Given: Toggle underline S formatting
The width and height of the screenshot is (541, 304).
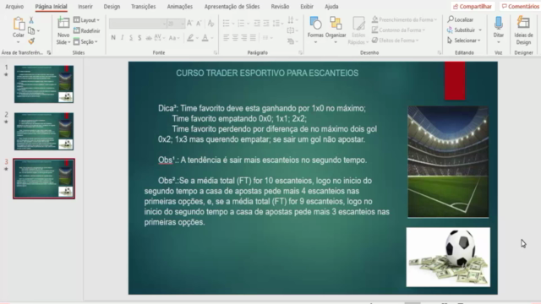Looking at the screenshot, I should pos(131,37).
